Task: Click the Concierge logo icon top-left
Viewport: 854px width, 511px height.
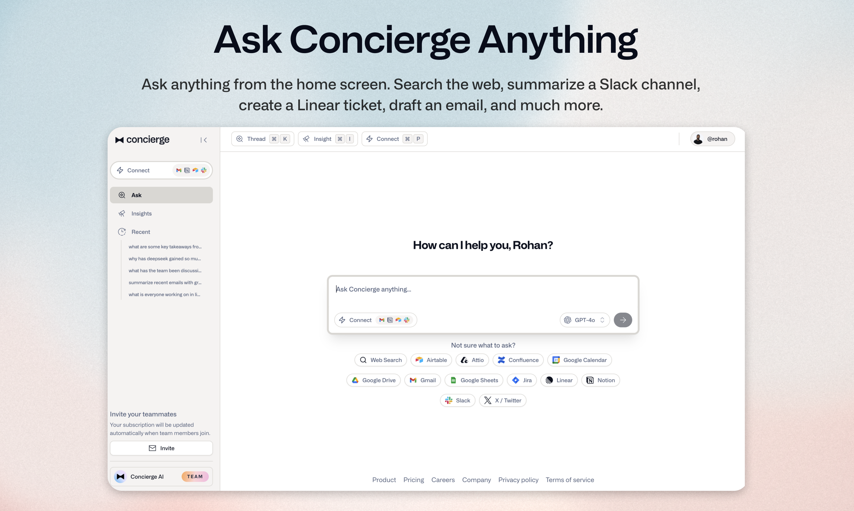Action: pos(120,139)
